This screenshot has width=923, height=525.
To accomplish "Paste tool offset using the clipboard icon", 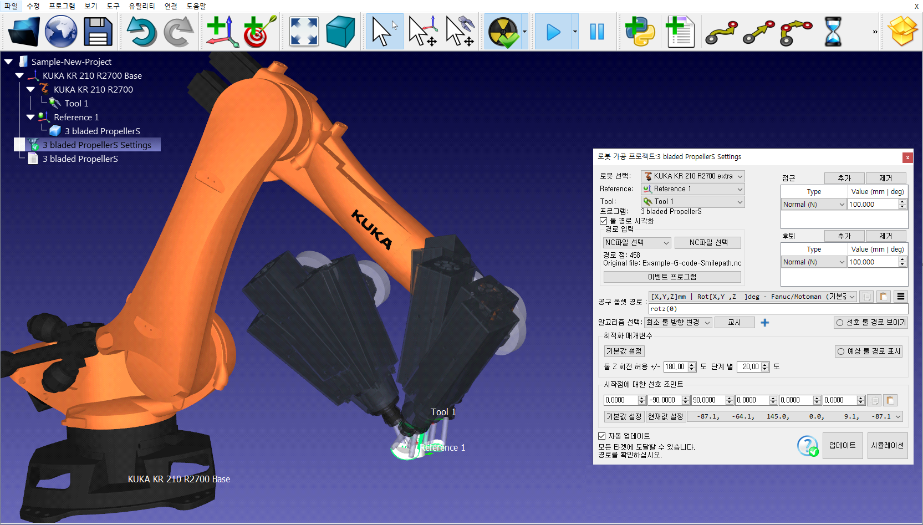I will pos(884,297).
